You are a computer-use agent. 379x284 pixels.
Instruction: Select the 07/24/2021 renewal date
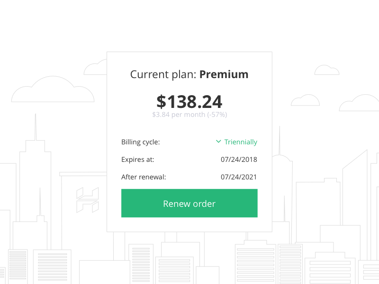(x=239, y=177)
